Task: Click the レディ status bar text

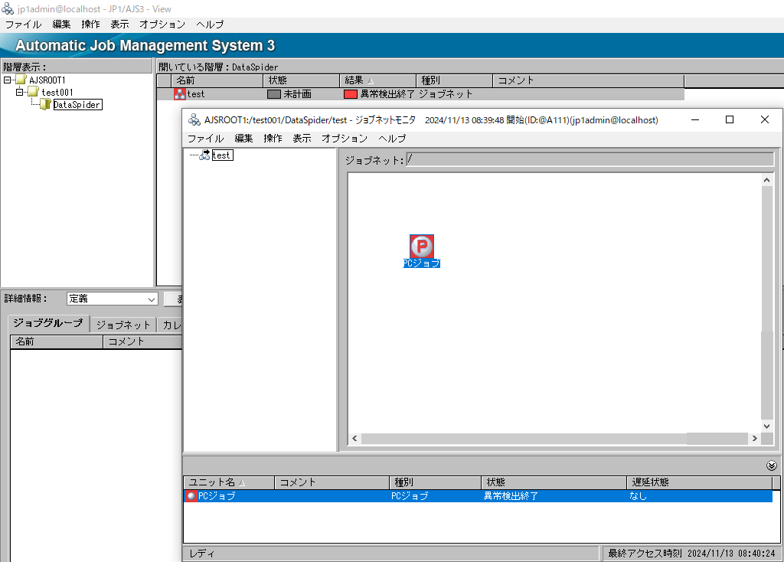Action: point(202,554)
